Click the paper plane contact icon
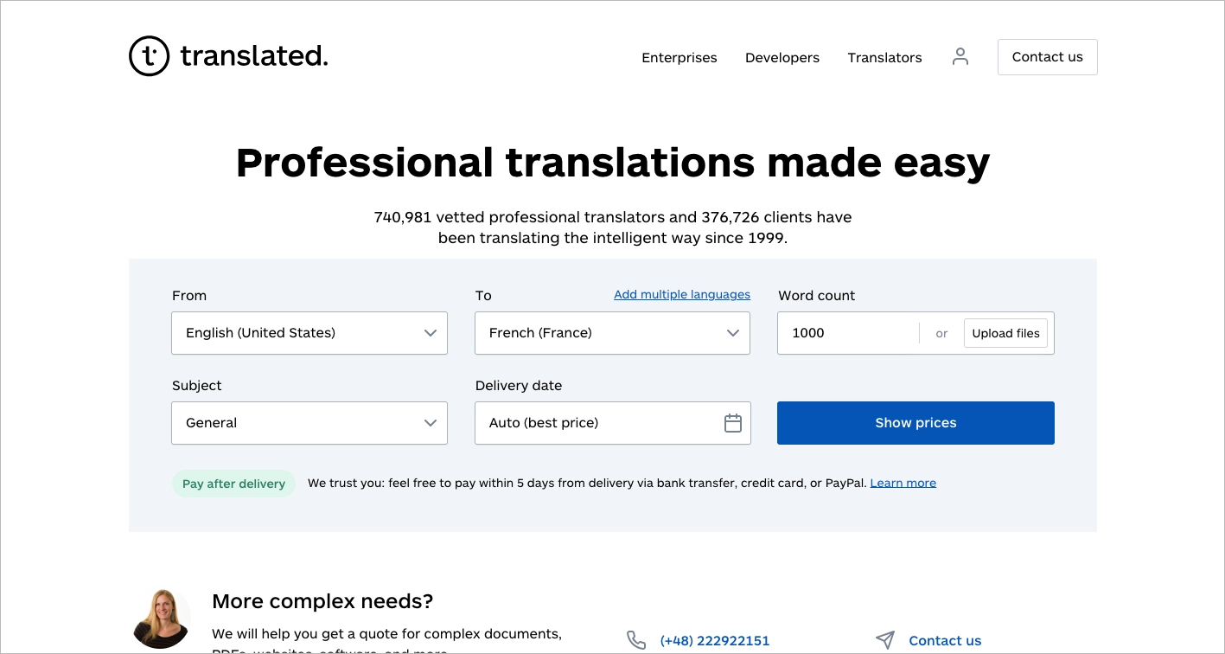This screenshot has height=654, width=1225. [x=885, y=639]
